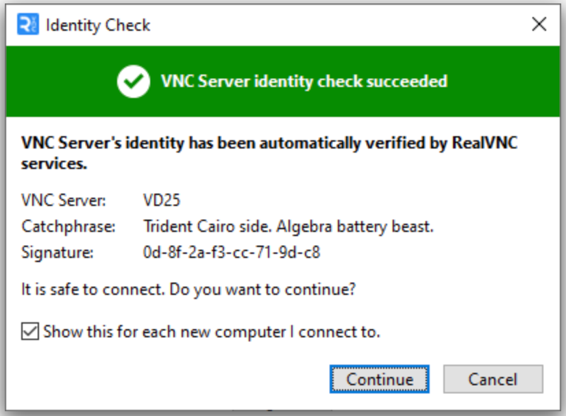Click the 'It is safe to connect' question

[188, 289]
